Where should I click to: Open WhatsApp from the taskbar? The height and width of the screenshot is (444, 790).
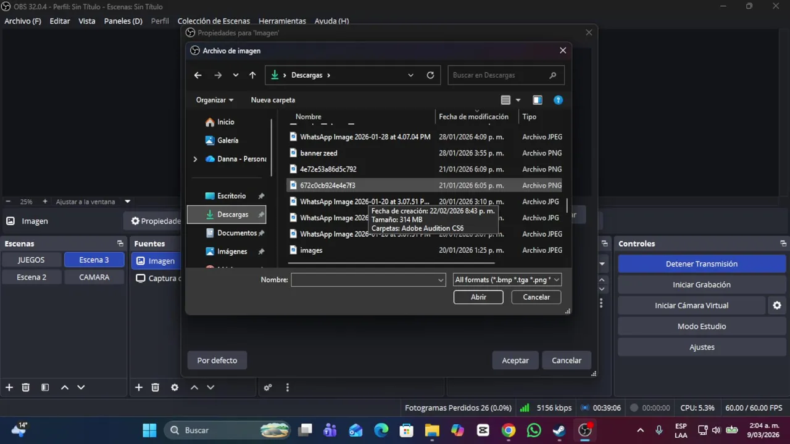point(534,430)
